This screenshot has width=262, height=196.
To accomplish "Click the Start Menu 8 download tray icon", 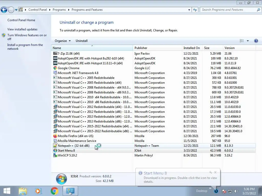I will coord(216,191).
